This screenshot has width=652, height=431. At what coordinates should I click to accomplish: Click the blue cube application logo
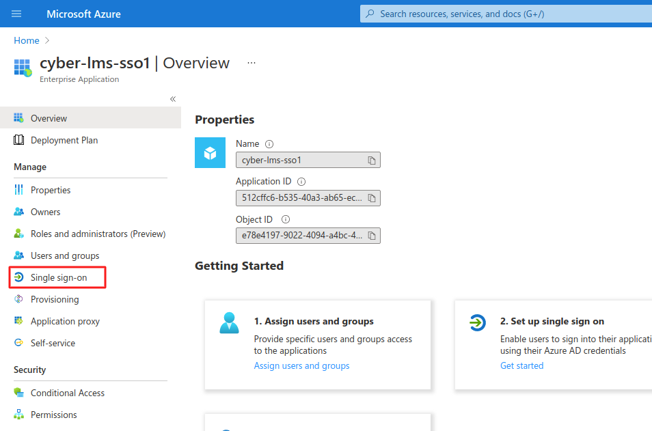click(210, 152)
